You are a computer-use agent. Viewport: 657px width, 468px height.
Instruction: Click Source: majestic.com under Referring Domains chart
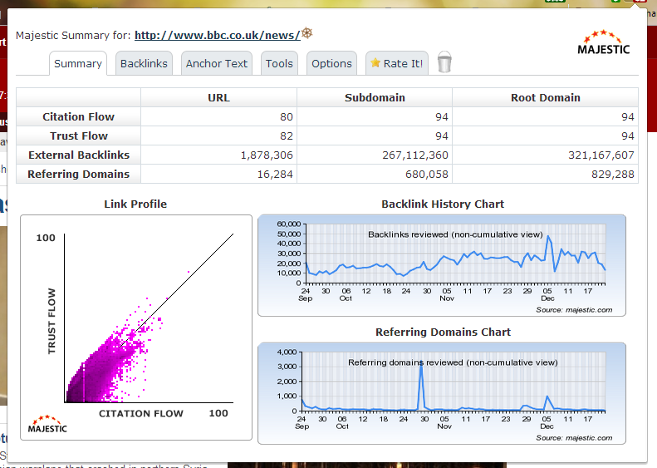(574, 438)
